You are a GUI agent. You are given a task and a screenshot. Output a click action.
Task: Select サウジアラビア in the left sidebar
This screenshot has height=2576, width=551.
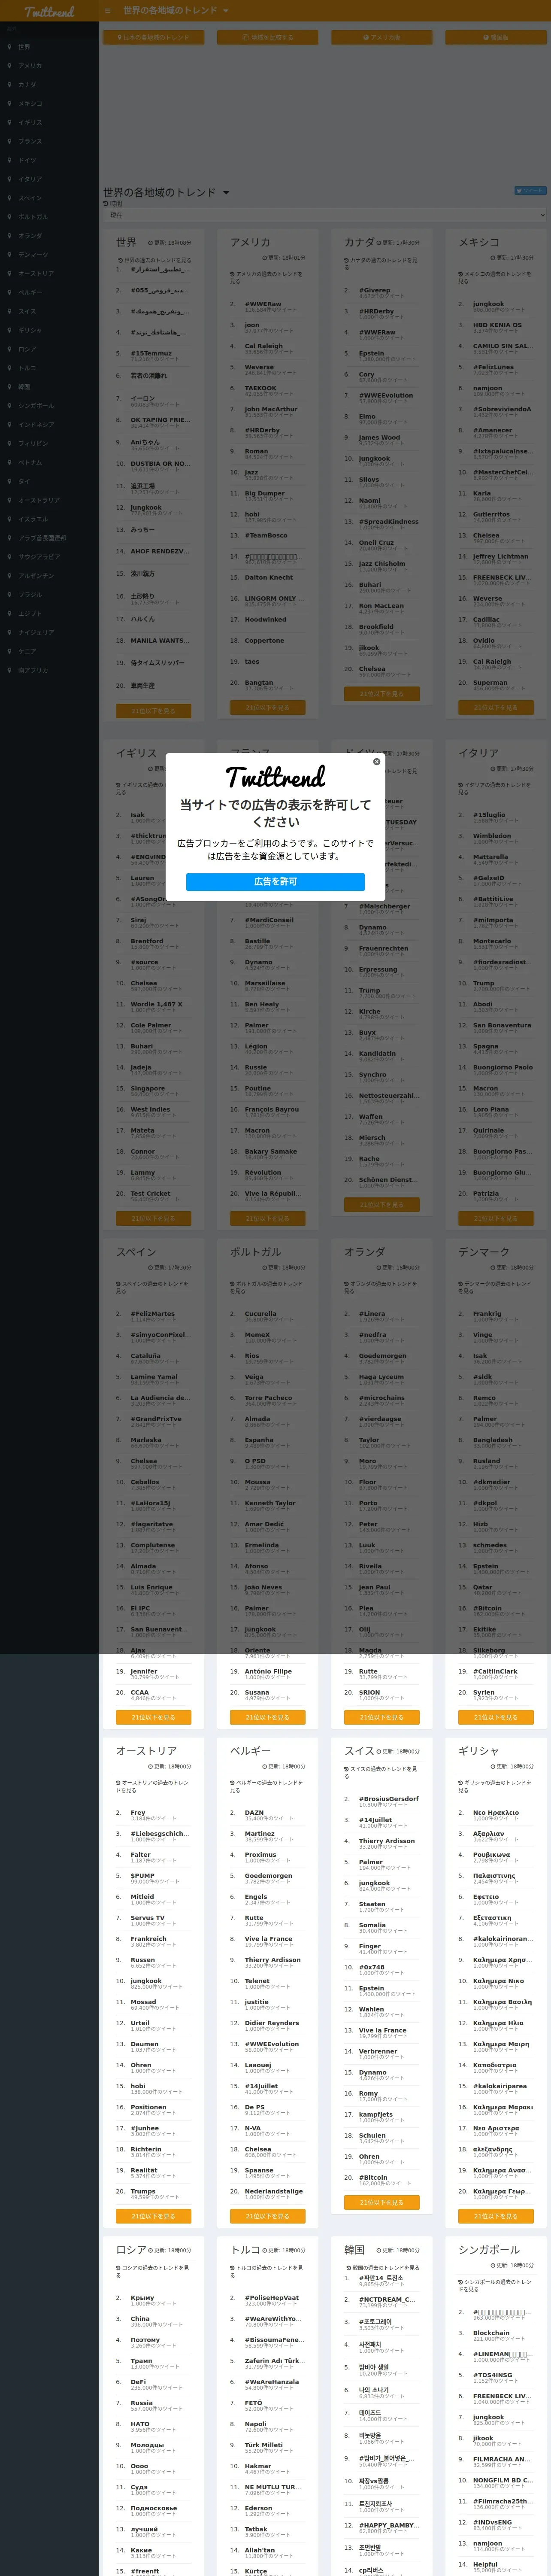click(x=39, y=557)
